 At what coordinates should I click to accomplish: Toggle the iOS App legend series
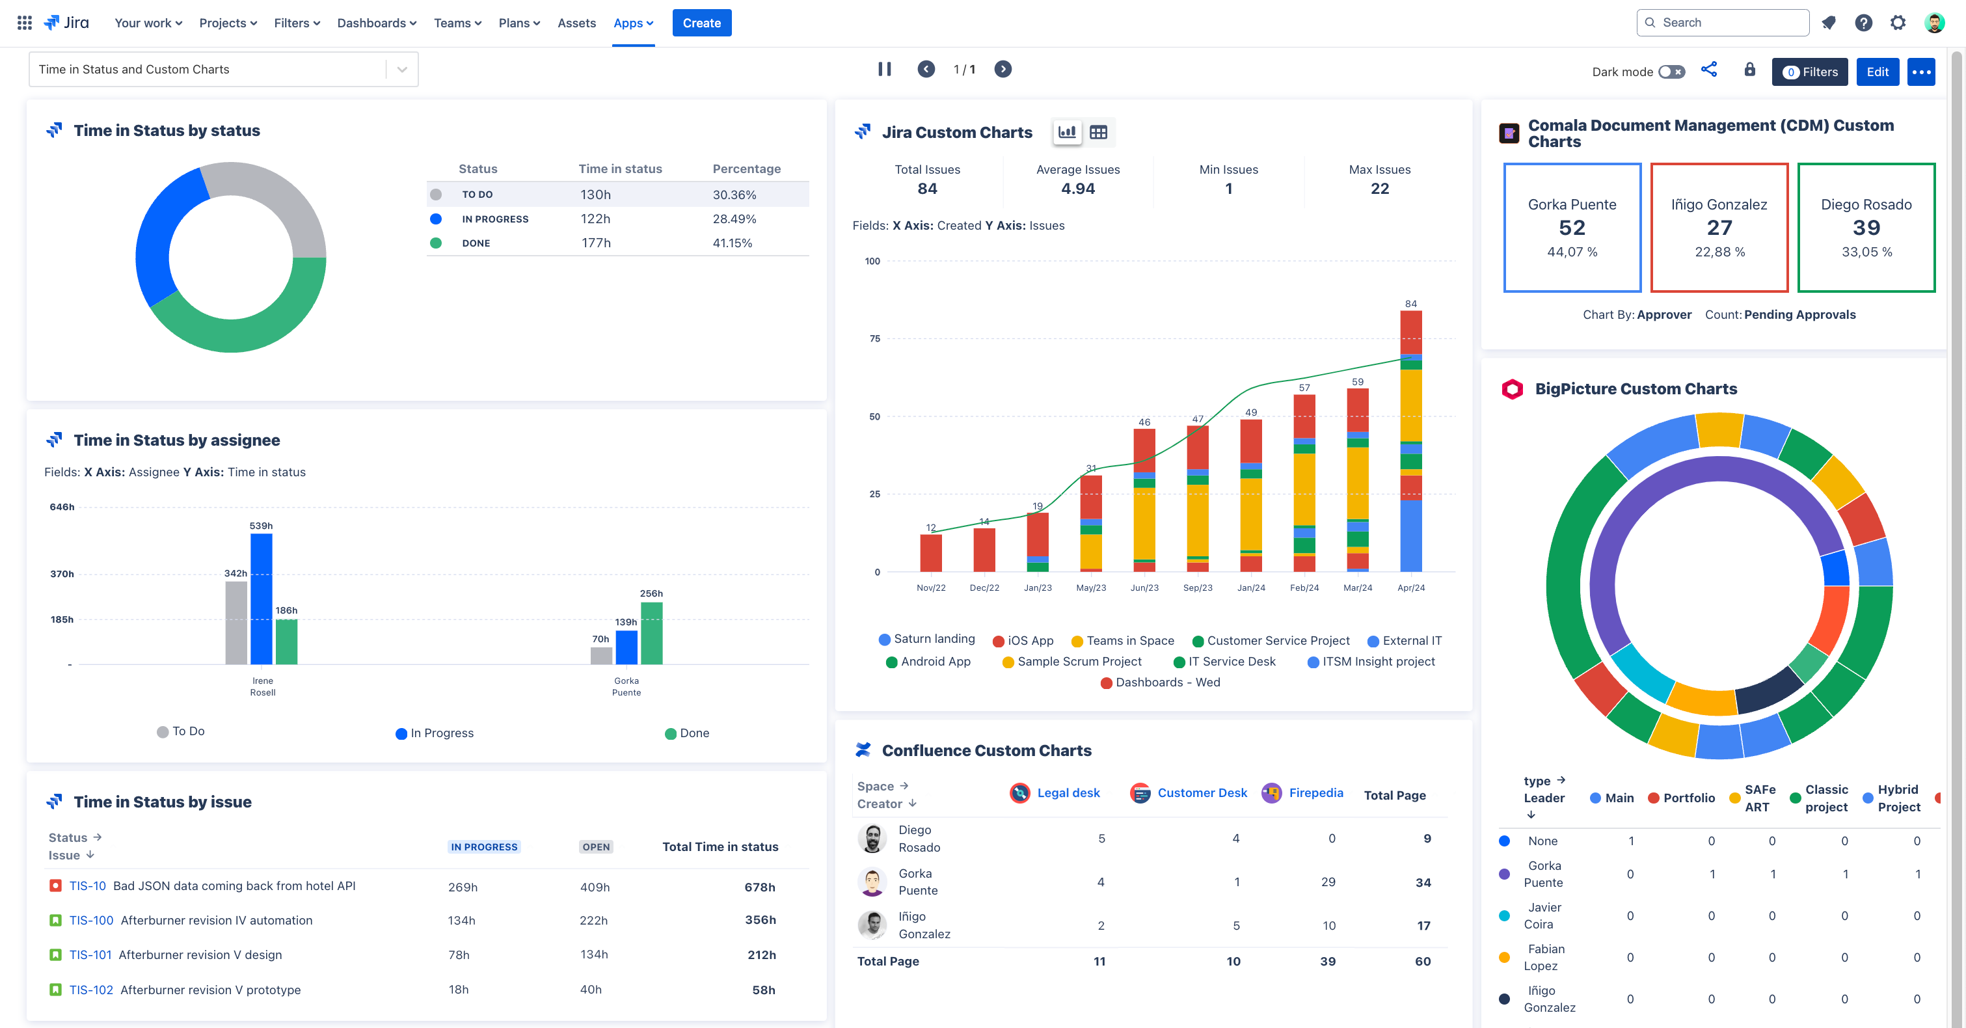pos(1023,641)
